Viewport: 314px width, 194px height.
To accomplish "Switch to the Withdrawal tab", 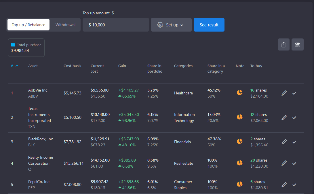I will tap(65, 25).
